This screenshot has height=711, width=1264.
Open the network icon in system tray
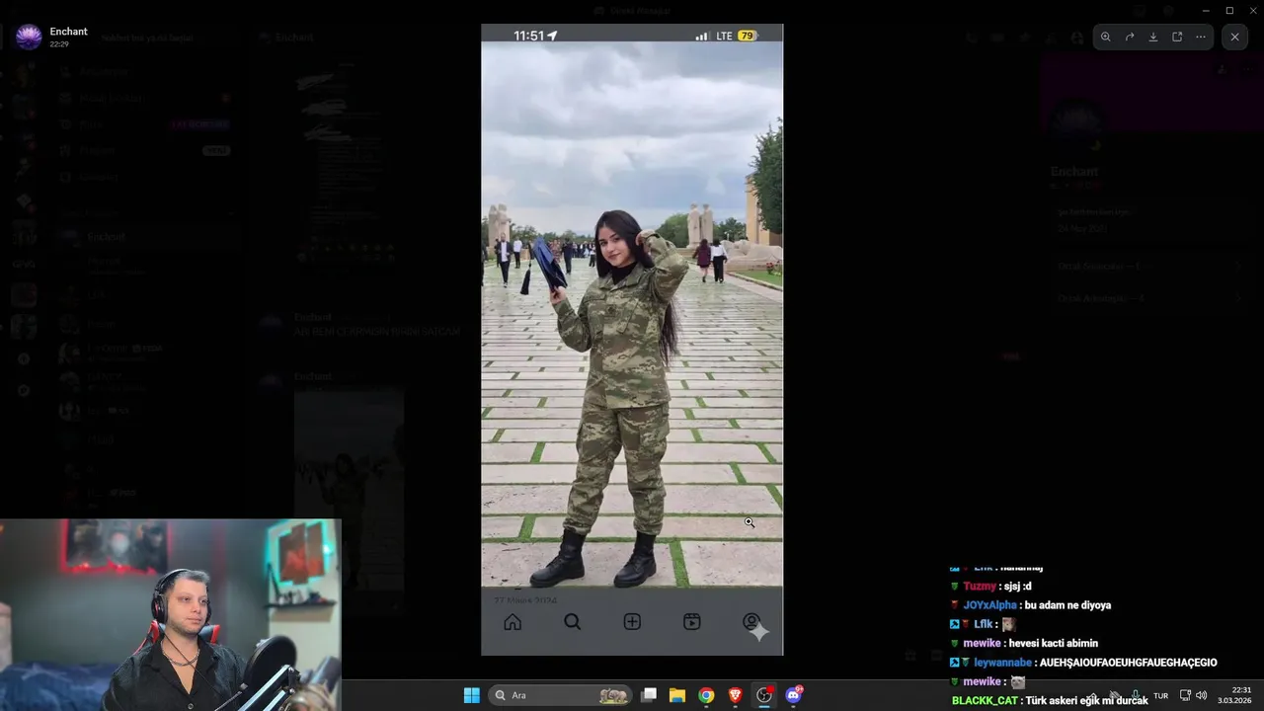1186,695
